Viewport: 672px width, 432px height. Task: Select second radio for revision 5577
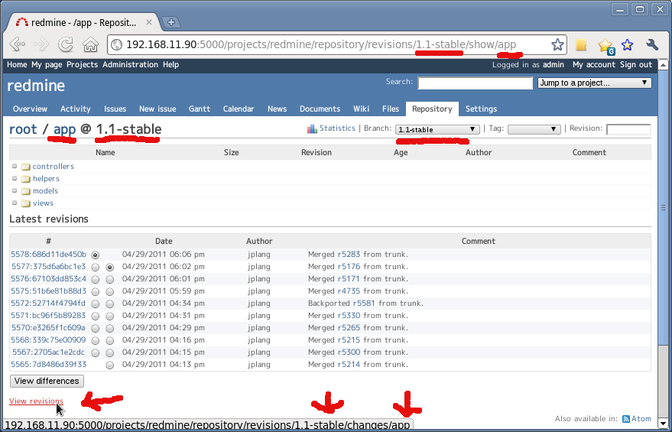(x=110, y=267)
